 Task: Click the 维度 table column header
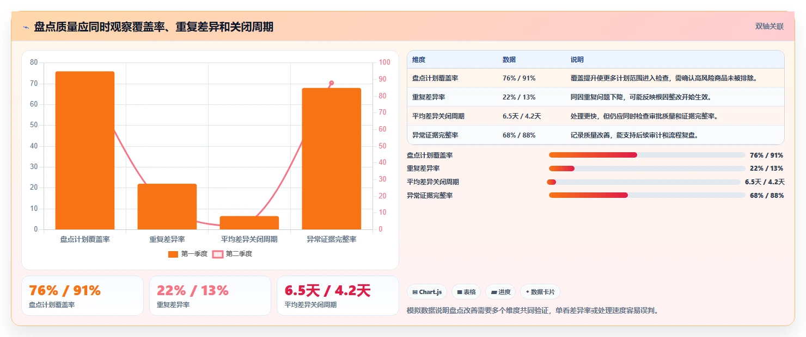pyautogui.click(x=419, y=59)
